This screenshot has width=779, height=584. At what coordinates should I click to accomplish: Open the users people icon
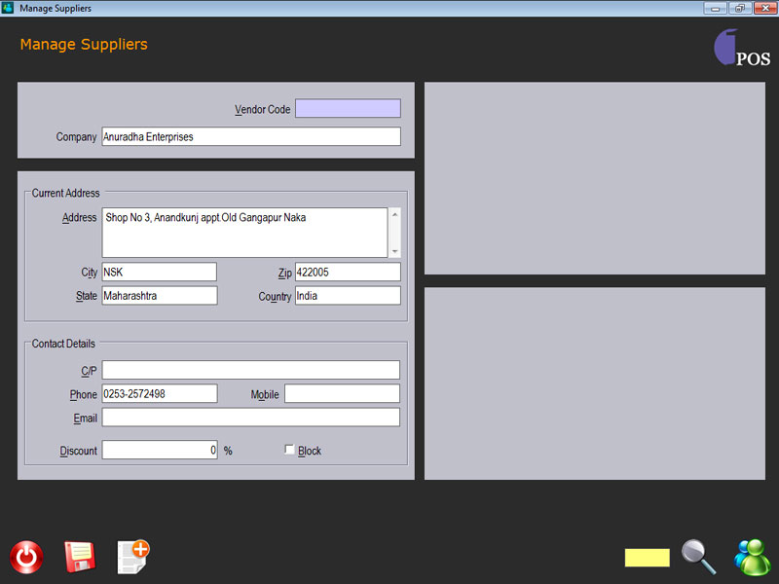(752, 557)
